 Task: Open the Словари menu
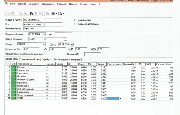click(x=62, y=4)
